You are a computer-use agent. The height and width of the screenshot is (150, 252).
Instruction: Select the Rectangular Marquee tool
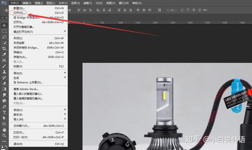pos(4,31)
